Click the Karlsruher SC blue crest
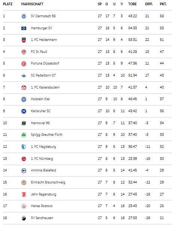Screen dimensions: 172x227 click(x=24, y=111)
